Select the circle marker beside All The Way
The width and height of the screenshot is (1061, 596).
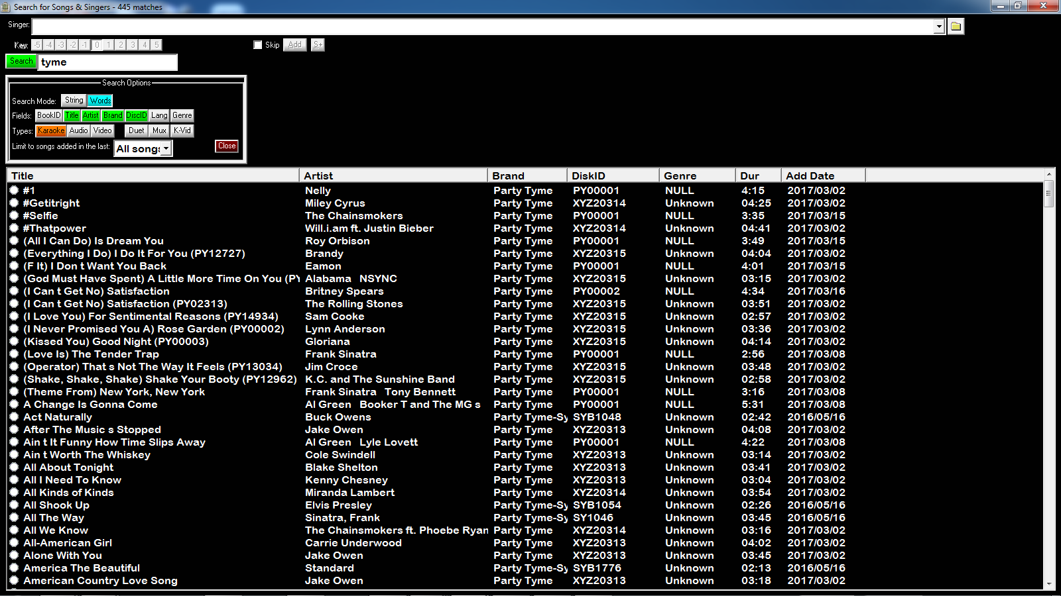14,517
